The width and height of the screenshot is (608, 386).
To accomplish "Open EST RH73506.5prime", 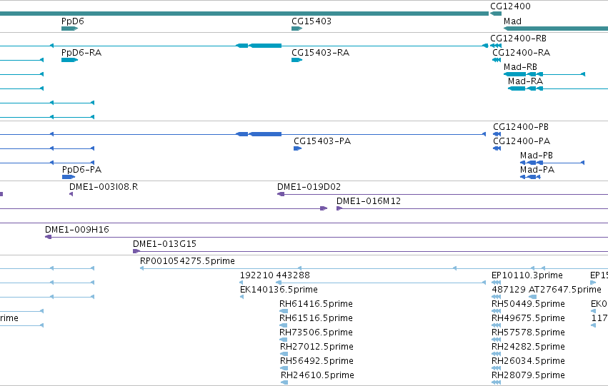I will tap(316, 332).
